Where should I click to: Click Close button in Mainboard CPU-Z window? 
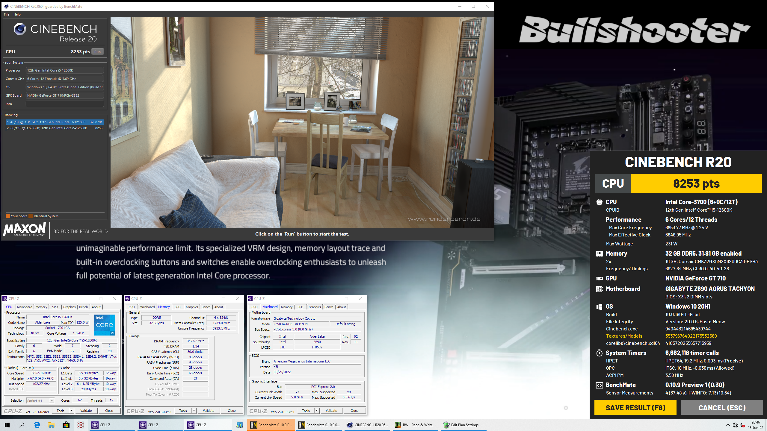pyautogui.click(x=354, y=411)
